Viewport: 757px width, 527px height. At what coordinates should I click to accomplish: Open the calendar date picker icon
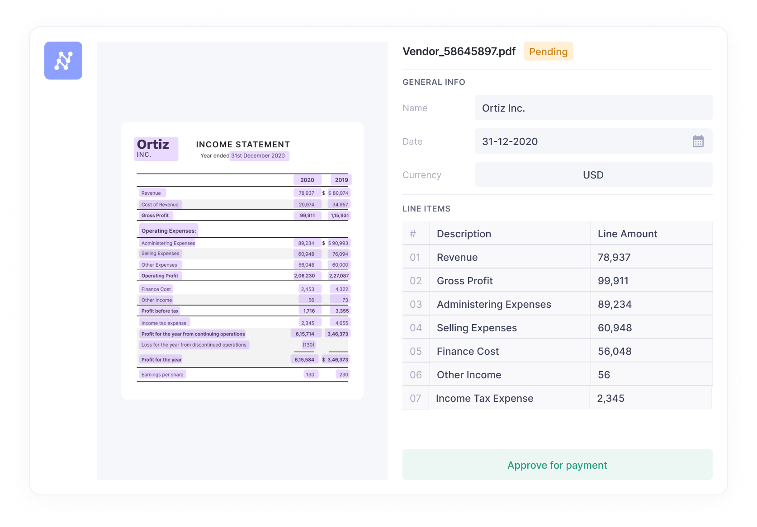(698, 141)
